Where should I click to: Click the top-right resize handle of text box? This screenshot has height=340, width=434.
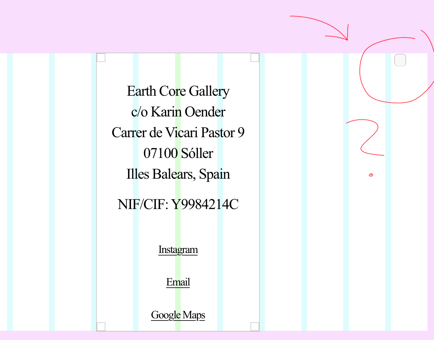(x=255, y=58)
